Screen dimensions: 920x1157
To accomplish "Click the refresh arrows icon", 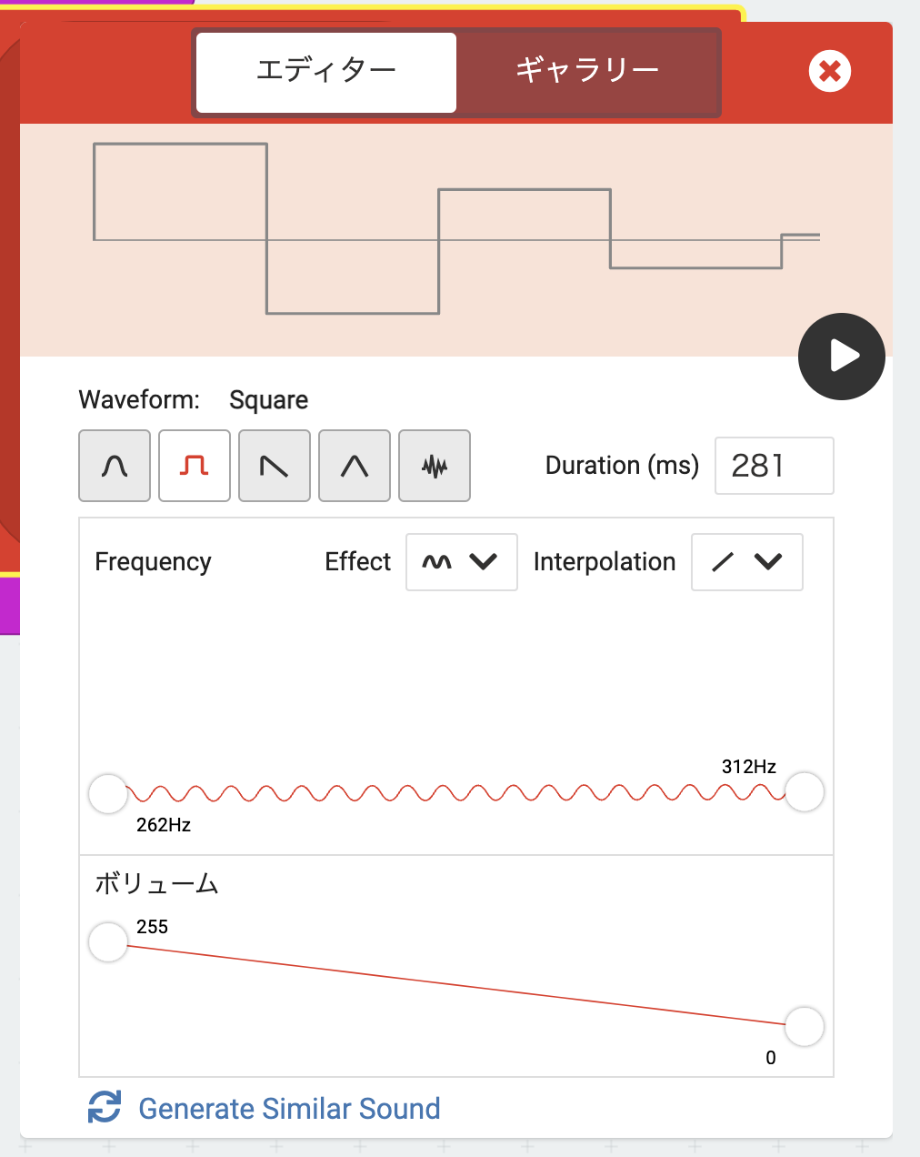I will click(x=105, y=1107).
